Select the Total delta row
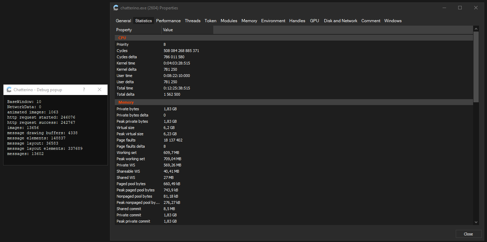 tap(294, 94)
